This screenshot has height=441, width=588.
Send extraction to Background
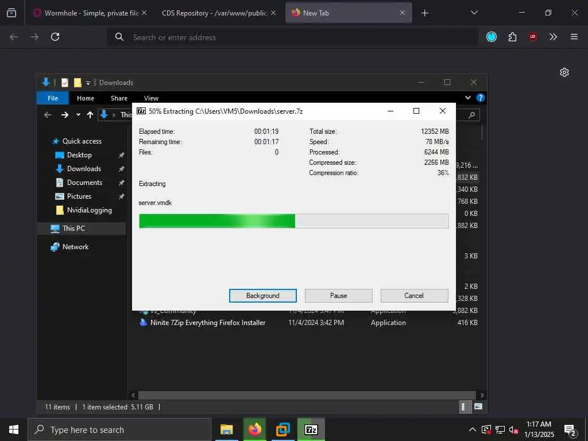click(x=262, y=296)
